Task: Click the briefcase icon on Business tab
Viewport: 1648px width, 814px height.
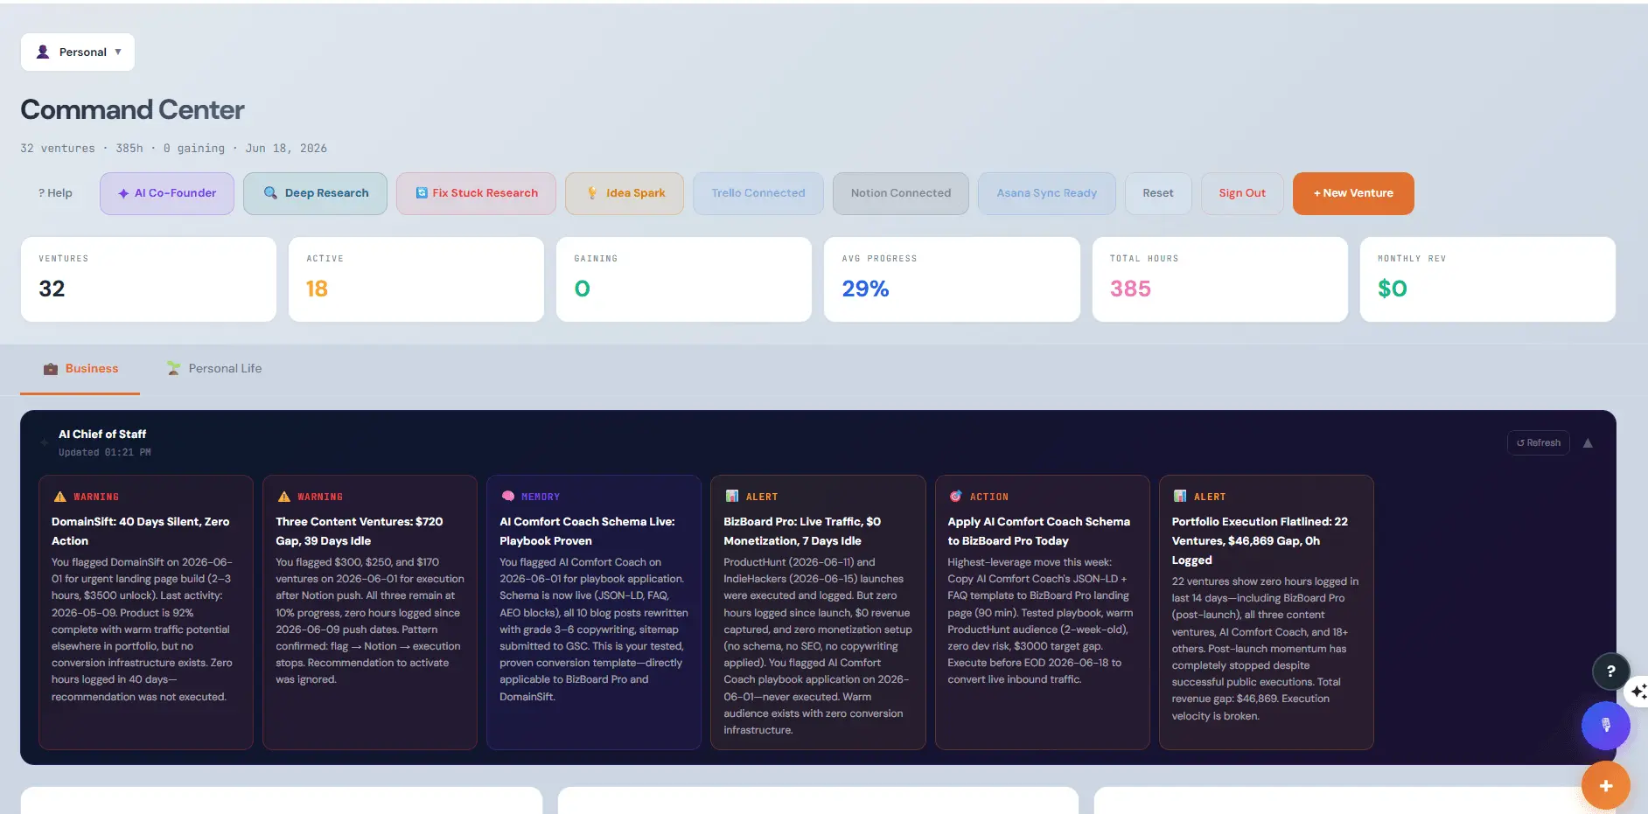Action: [x=51, y=369]
